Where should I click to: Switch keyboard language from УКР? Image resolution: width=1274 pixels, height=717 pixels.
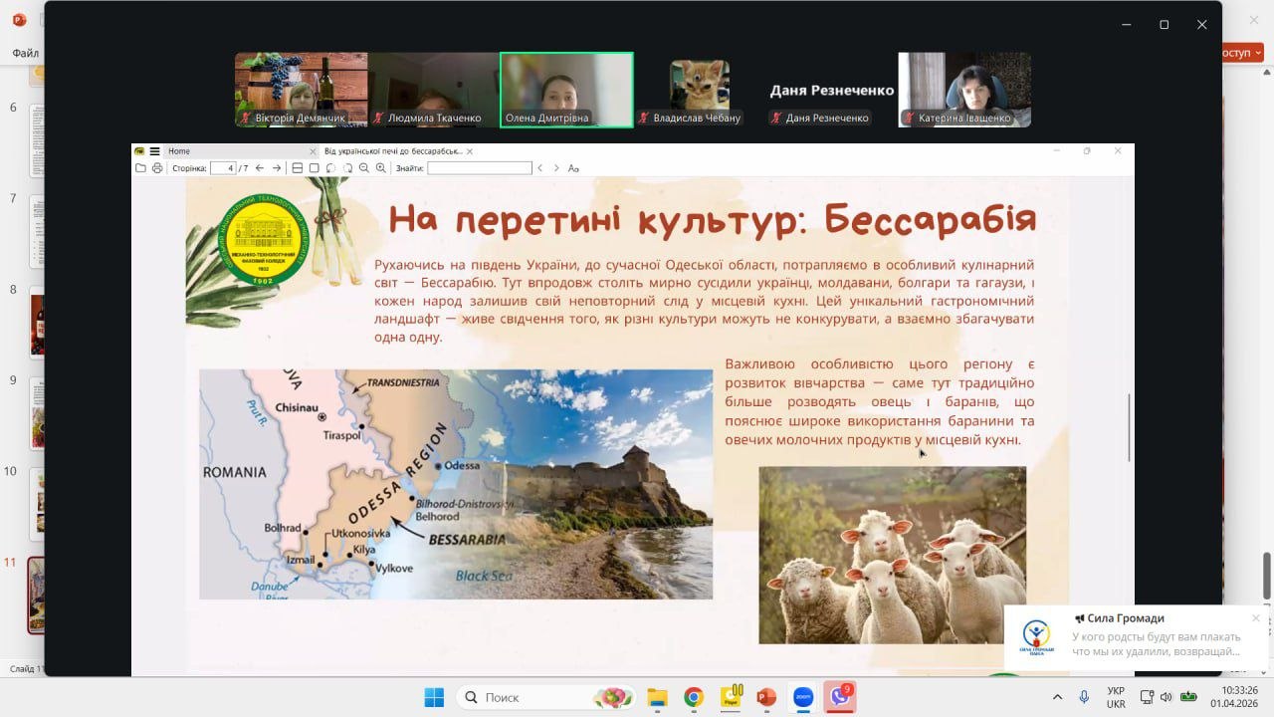1116,697
